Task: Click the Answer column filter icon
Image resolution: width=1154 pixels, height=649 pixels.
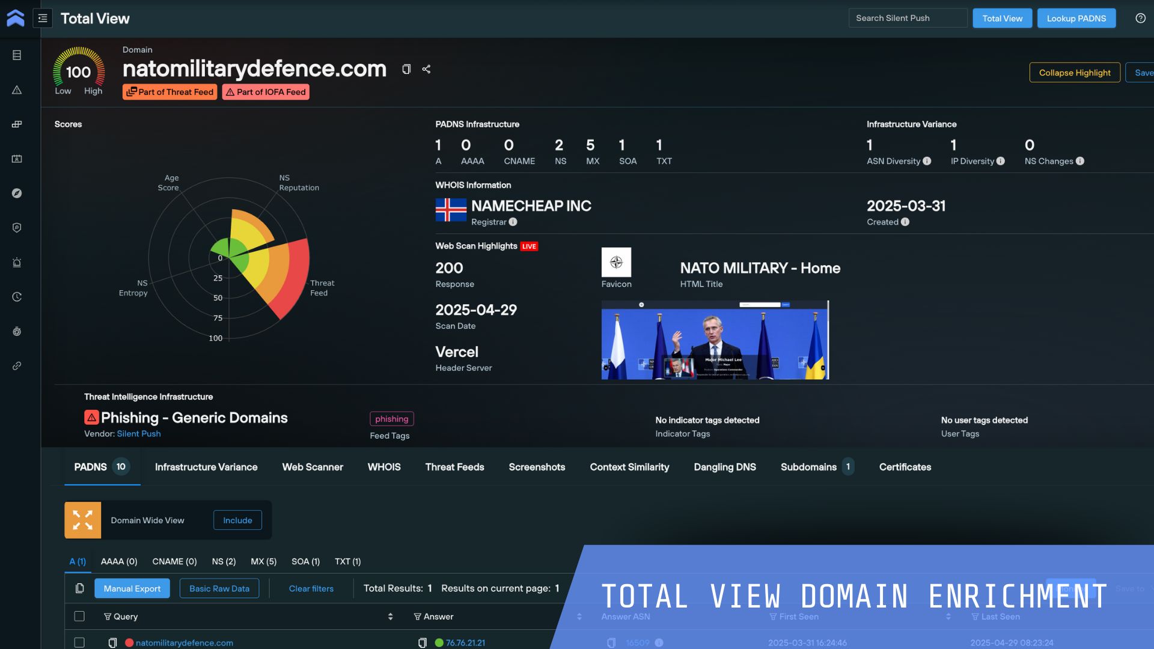Action: coord(417,617)
